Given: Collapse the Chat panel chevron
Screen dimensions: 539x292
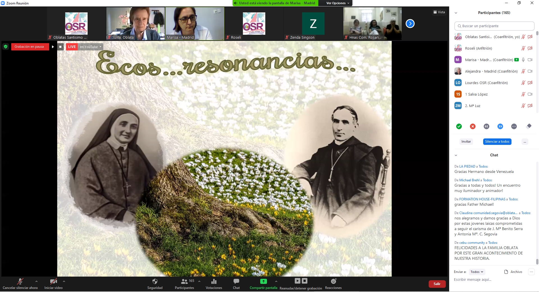Looking at the screenshot, I should [456, 155].
